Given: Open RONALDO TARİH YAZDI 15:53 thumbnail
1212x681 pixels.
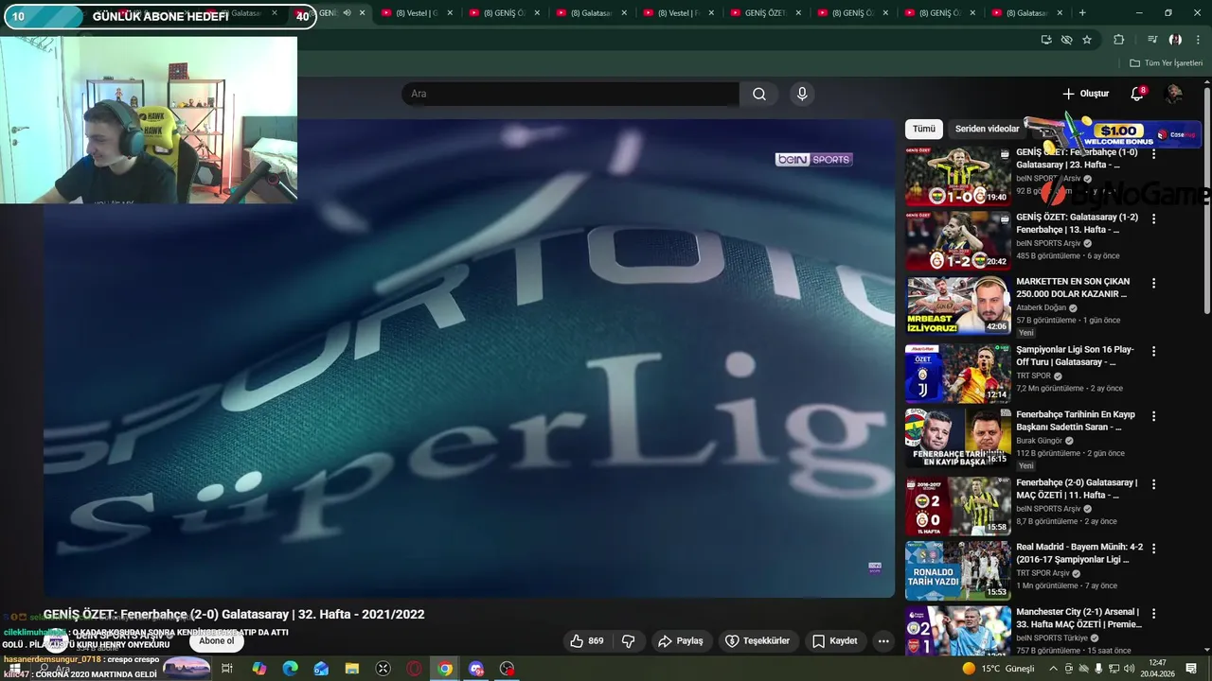Looking at the screenshot, I should 957,571.
